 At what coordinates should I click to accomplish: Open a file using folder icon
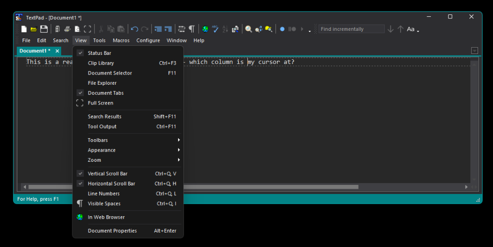pyautogui.click(x=34, y=29)
